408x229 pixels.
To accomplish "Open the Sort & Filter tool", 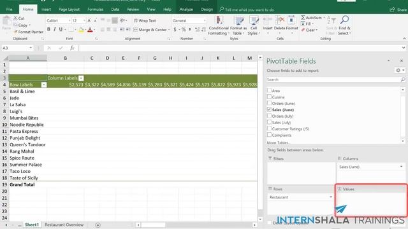I will point(331,25).
